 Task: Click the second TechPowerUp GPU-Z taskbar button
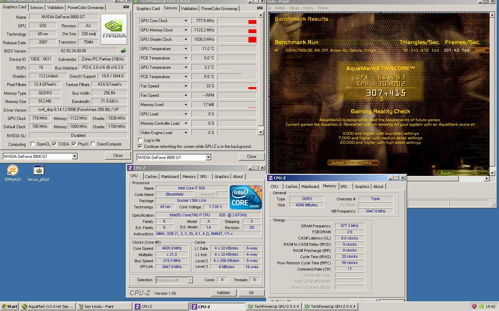pyautogui.click(x=330, y=307)
